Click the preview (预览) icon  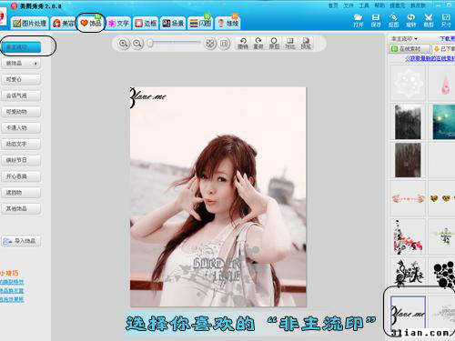(x=306, y=44)
